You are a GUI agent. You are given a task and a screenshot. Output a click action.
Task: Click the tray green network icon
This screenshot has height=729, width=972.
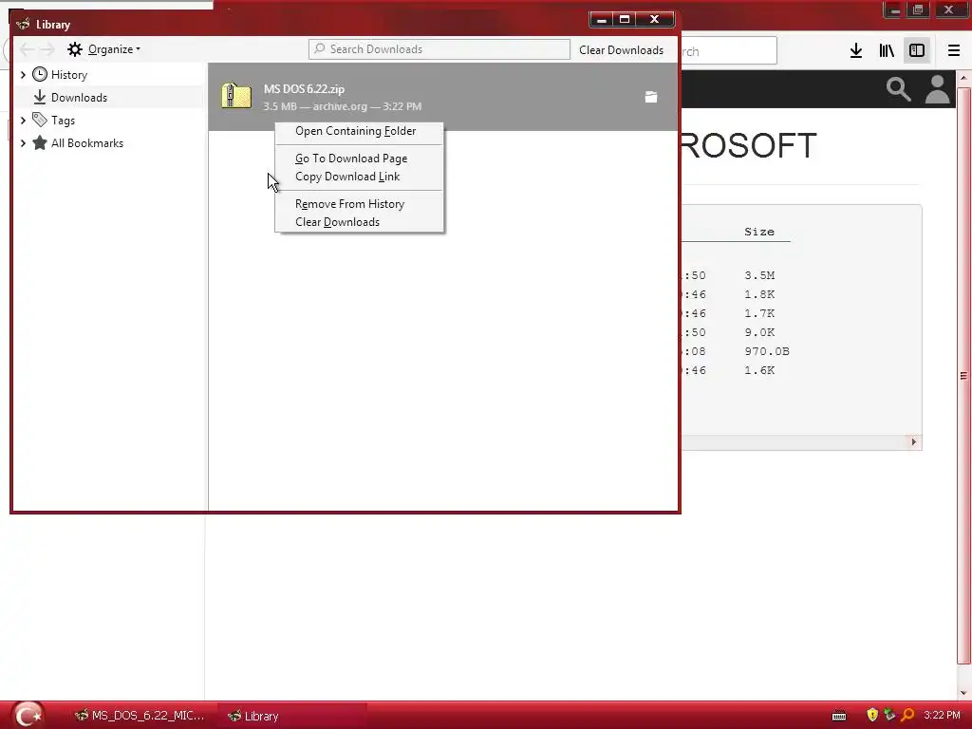[889, 716]
